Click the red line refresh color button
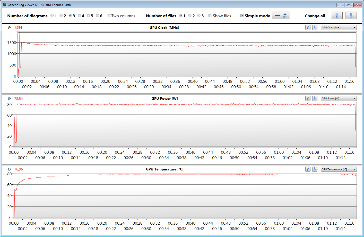 click(281, 16)
